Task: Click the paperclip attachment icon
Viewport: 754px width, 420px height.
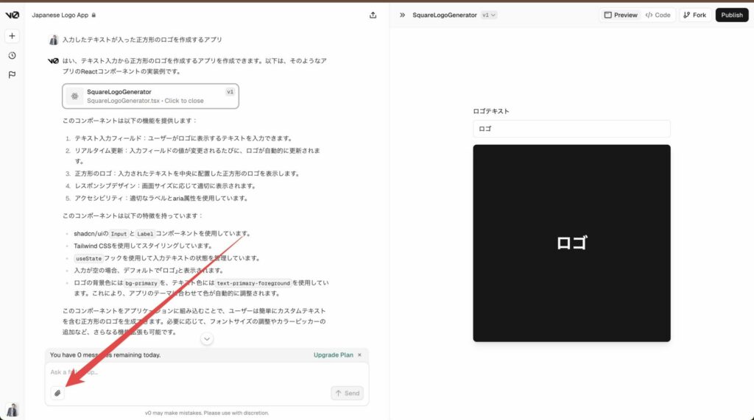Action: (57, 393)
